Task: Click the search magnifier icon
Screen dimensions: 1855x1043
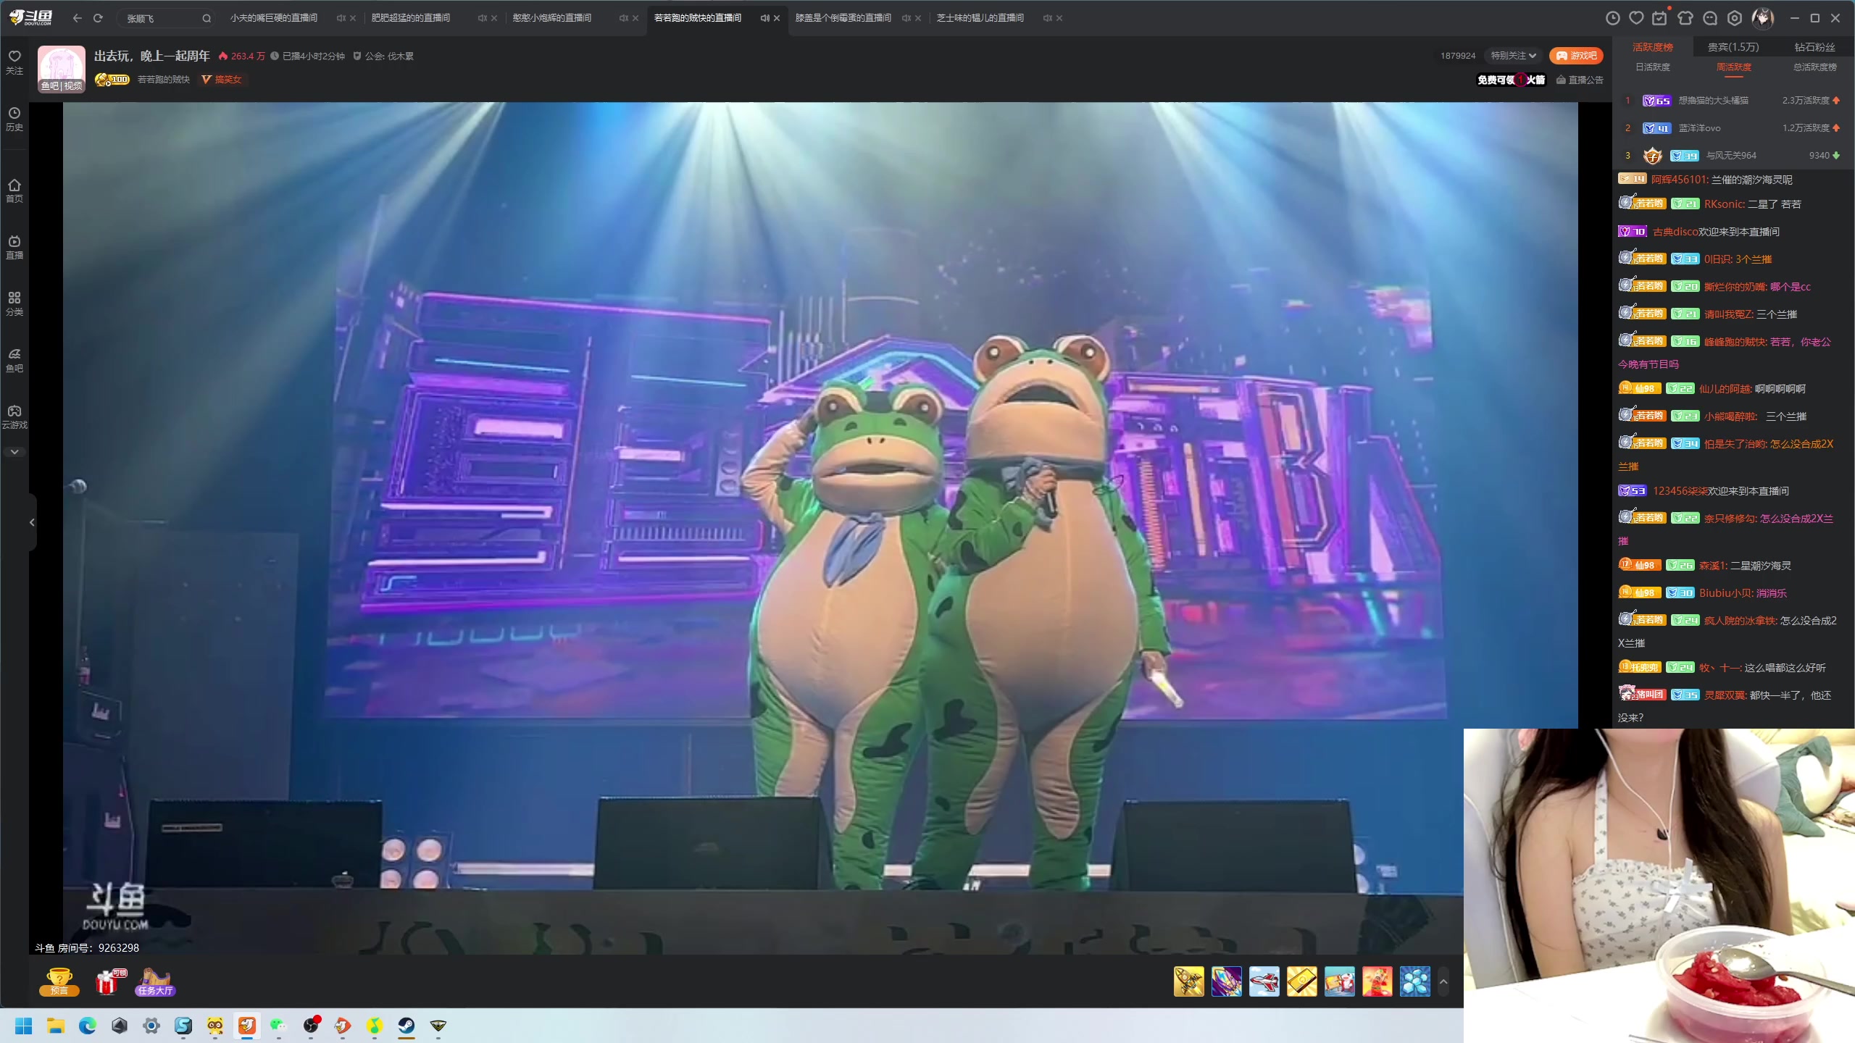Action: coord(207,18)
